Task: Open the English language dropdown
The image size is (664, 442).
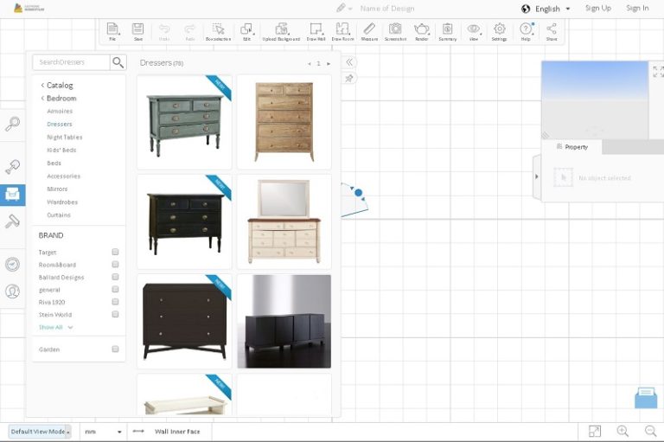Action: (x=546, y=9)
